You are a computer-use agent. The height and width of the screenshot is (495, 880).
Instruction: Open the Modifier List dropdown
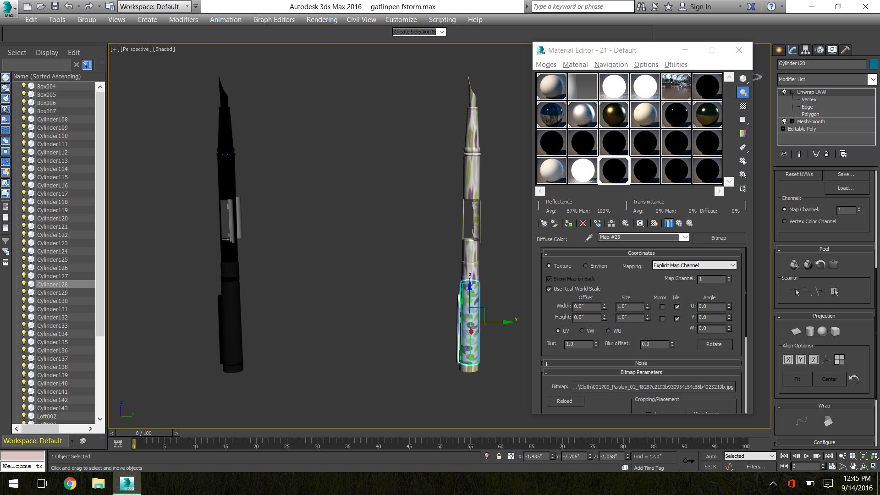(x=872, y=79)
